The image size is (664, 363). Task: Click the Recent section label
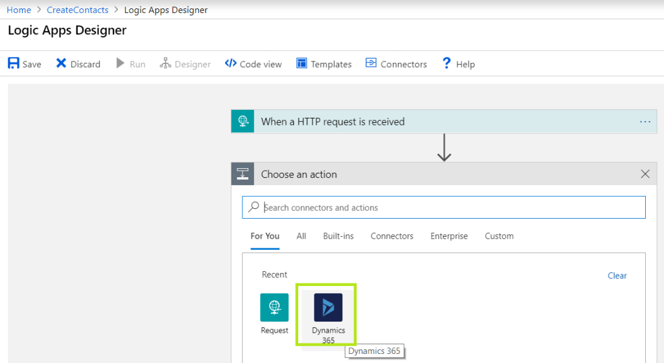[x=274, y=274]
